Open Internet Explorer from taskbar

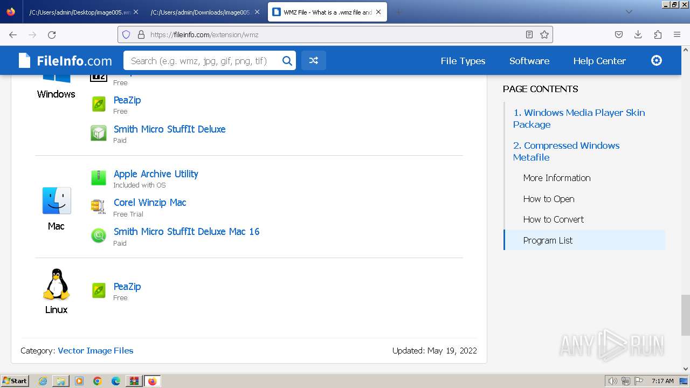point(43,381)
